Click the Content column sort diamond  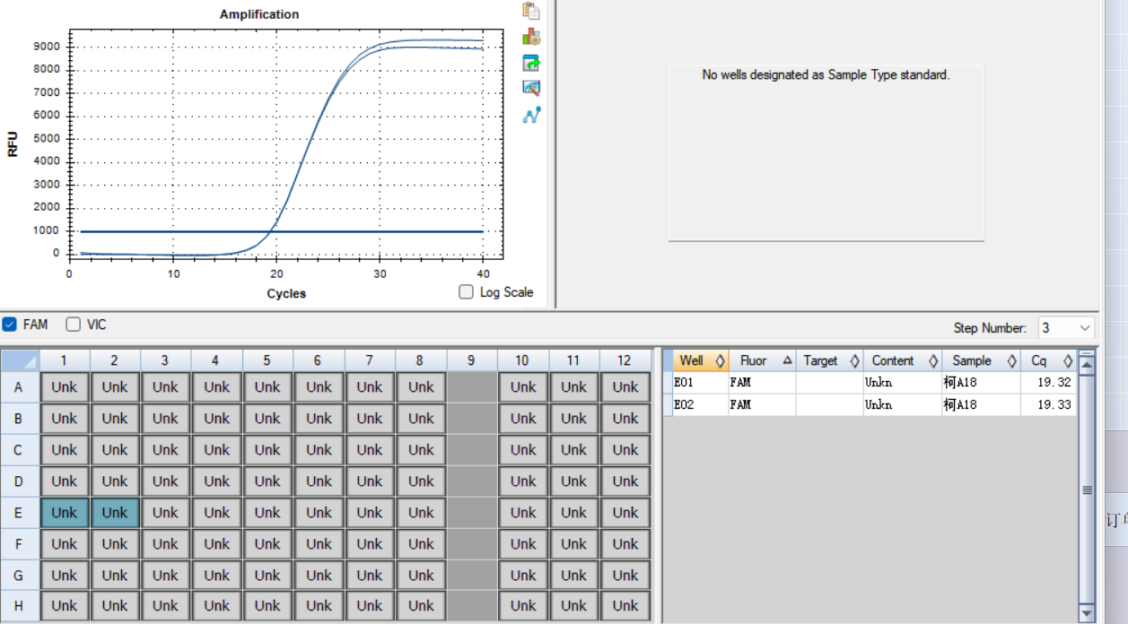(933, 360)
